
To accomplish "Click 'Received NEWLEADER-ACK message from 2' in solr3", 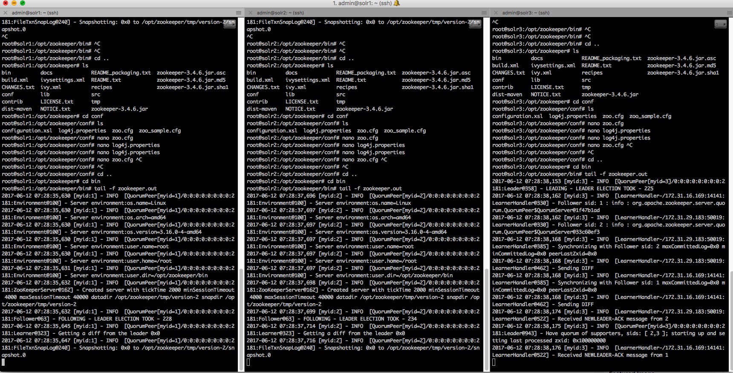I will click(x=613, y=319).
